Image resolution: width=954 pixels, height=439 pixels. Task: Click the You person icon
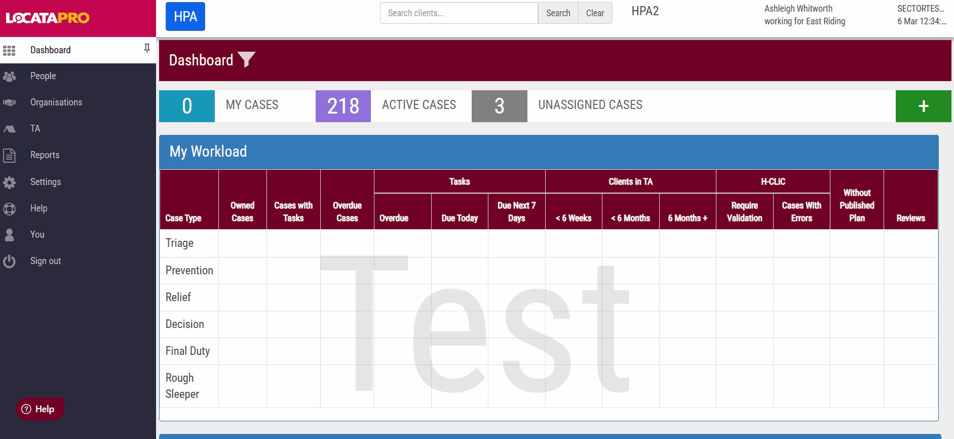click(9, 235)
